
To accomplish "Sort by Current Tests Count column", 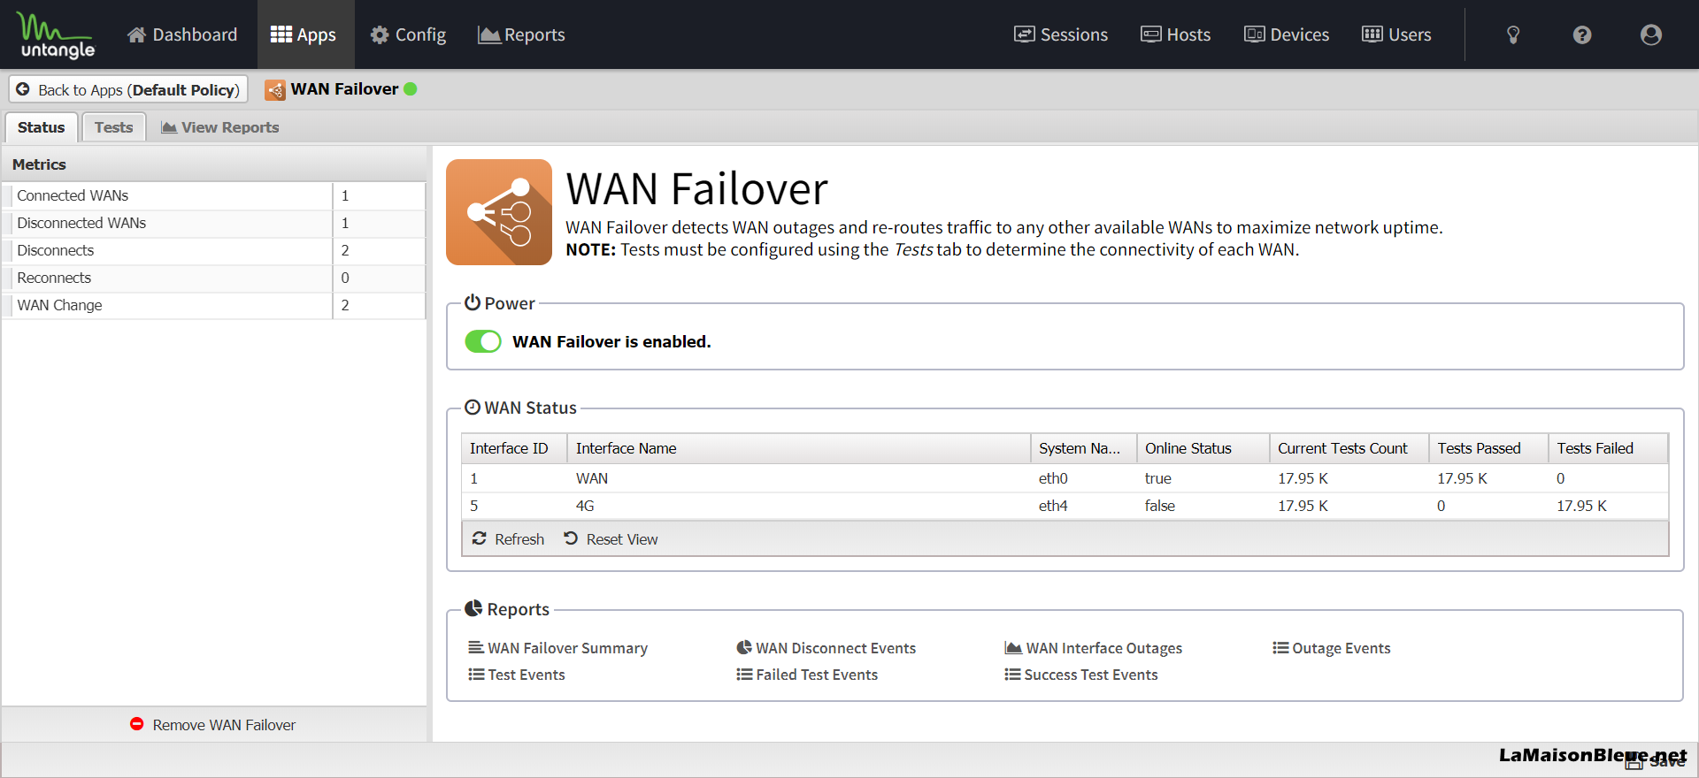I will tap(1349, 448).
